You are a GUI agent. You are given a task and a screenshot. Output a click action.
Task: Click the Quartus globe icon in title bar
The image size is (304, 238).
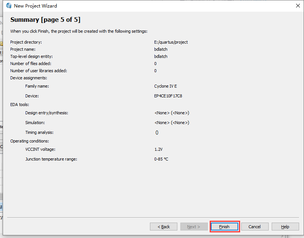pos(9,6)
